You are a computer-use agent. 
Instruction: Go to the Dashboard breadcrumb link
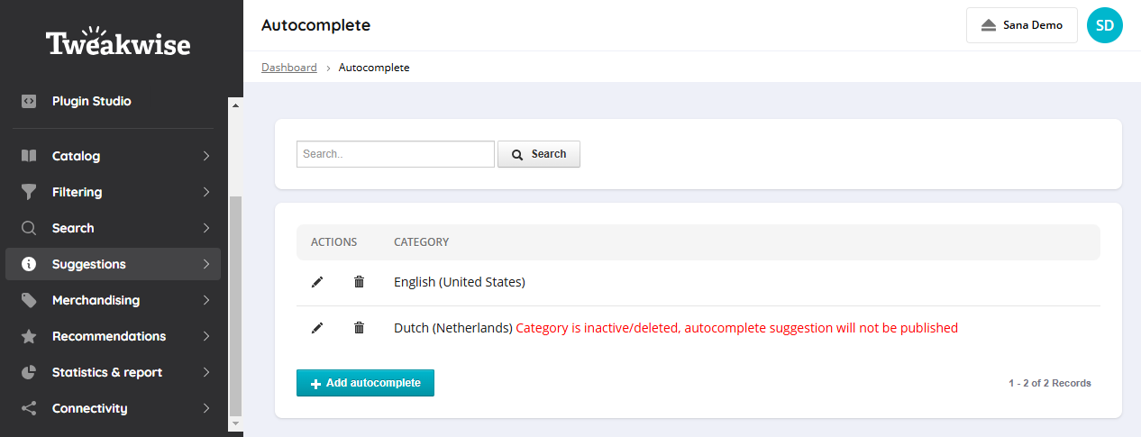pos(289,68)
